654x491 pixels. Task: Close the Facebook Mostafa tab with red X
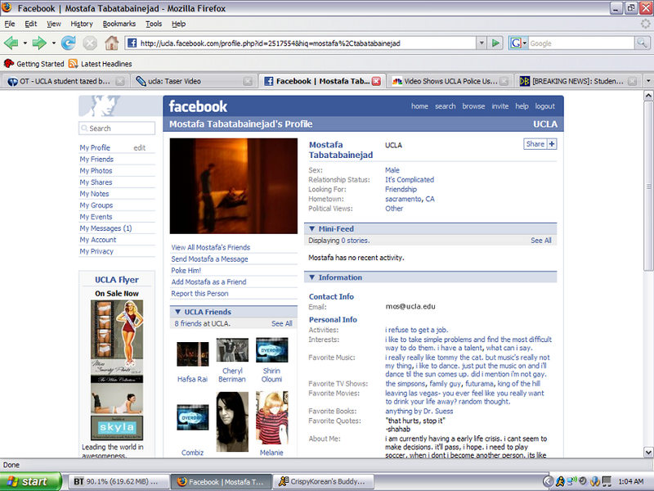(376, 81)
